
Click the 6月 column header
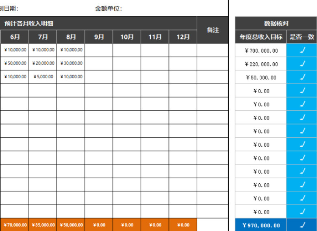(15, 37)
